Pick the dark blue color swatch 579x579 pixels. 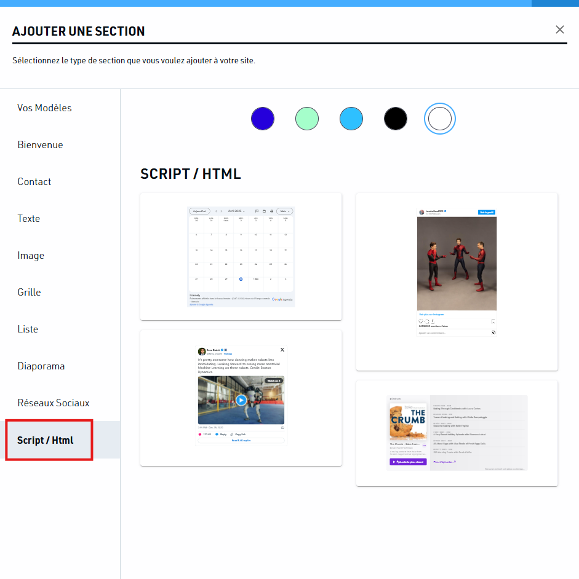[263, 119]
